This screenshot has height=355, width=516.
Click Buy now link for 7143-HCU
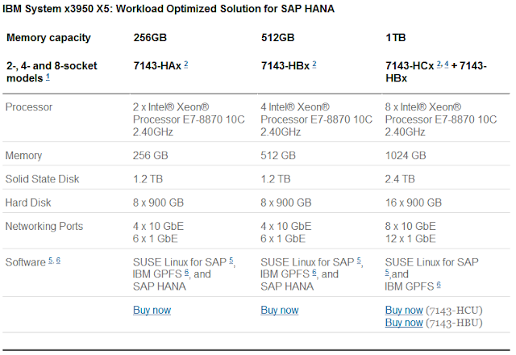click(x=404, y=310)
